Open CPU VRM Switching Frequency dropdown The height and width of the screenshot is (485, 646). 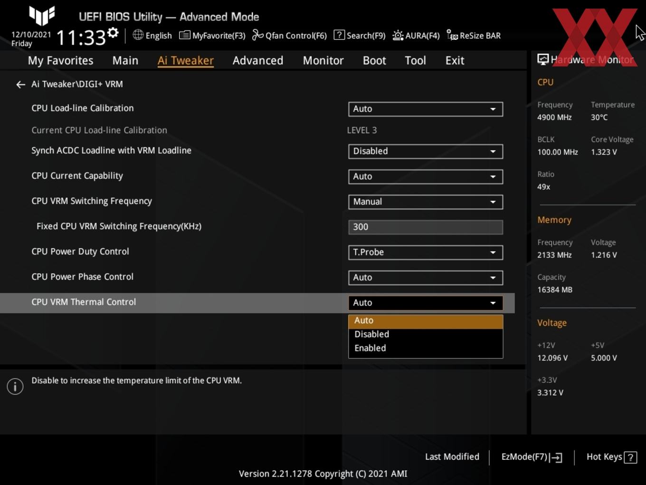pyautogui.click(x=426, y=202)
